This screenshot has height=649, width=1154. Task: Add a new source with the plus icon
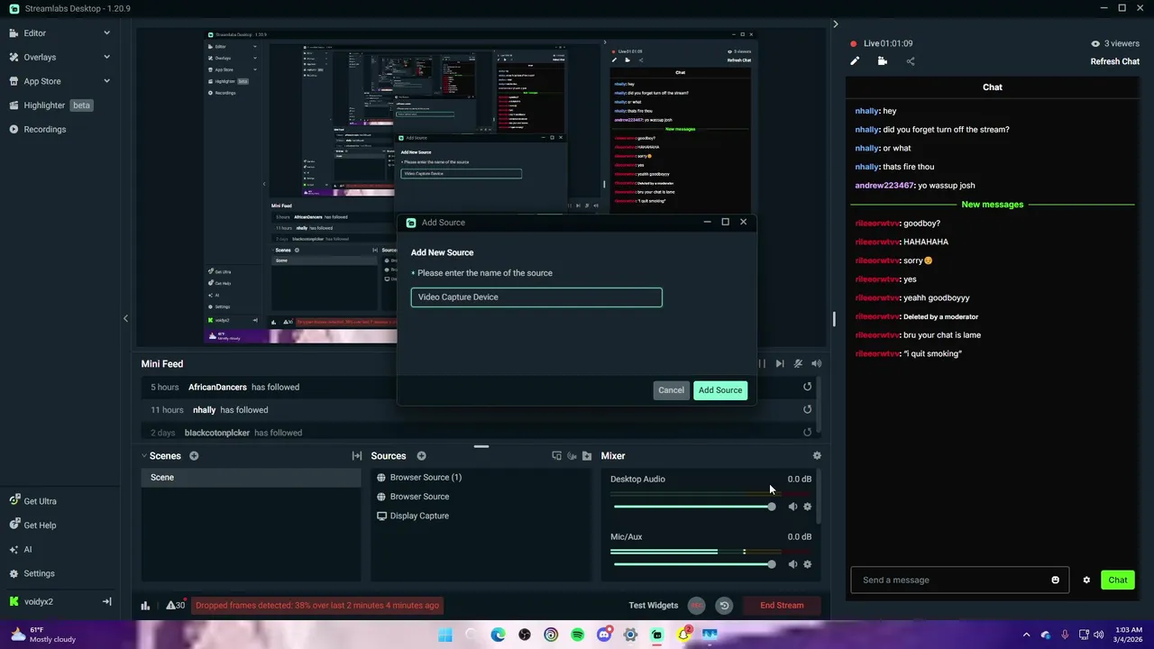point(421,456)
